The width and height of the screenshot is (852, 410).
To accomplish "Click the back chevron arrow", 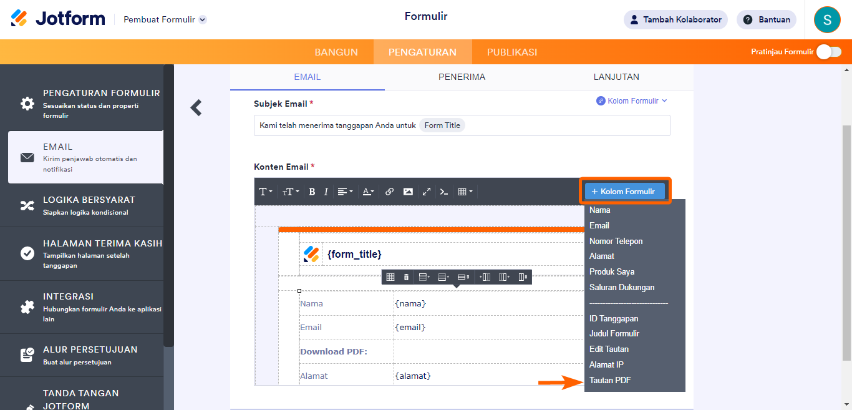I will coord(196,108).
